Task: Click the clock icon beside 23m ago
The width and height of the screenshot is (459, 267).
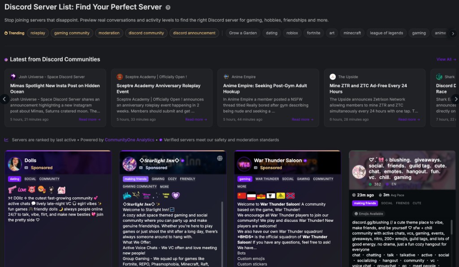Action: click(x=354, y=195)
